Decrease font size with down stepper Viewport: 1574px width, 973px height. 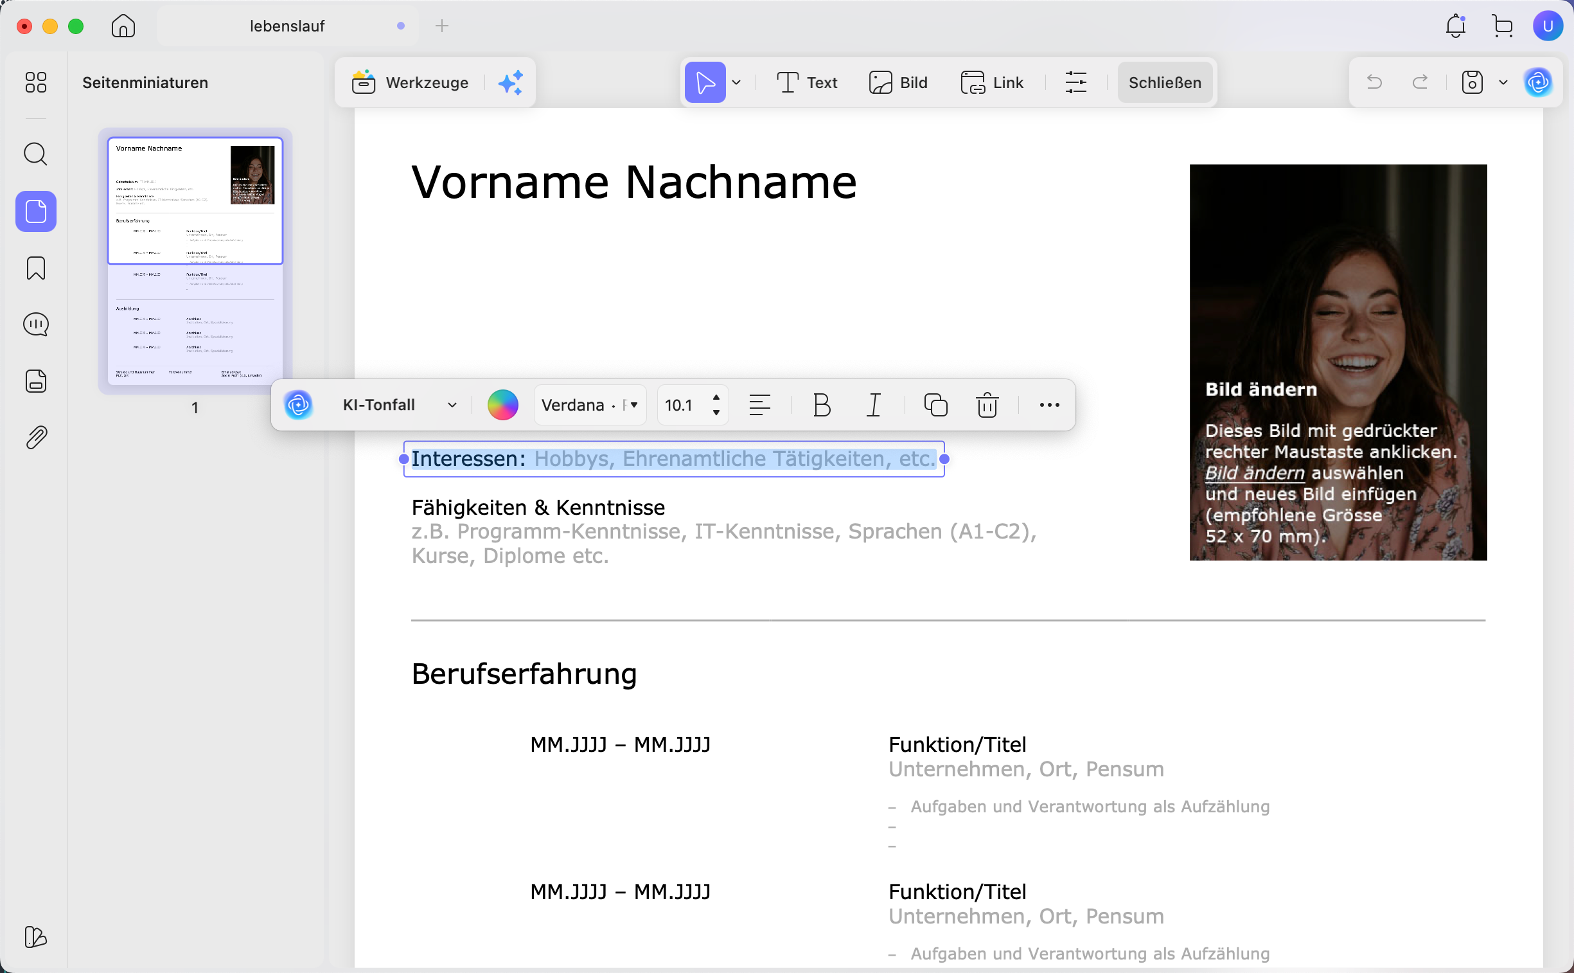[716, 413]
